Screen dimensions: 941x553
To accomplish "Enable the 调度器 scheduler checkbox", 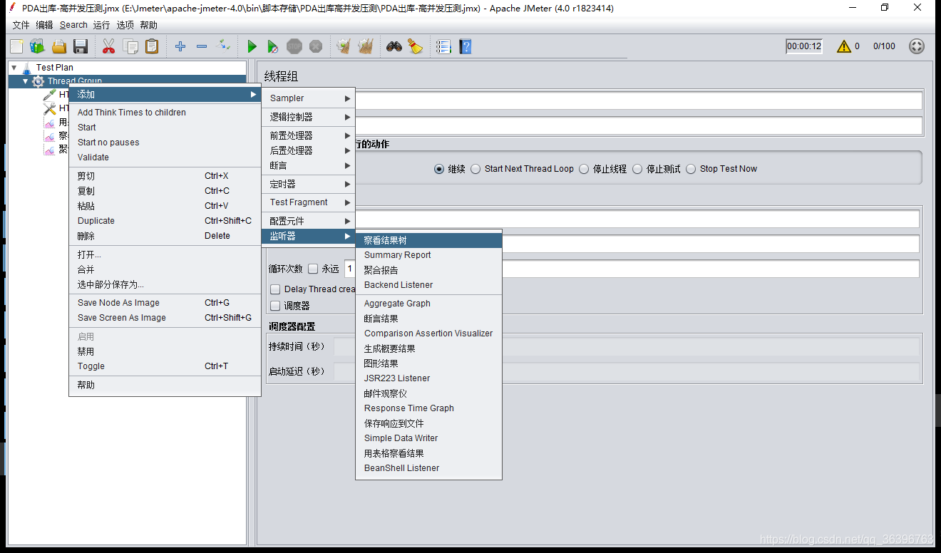I will pos(275,306).
